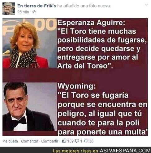View the 30 shares count
Screen dimensions: 151x153
coord(91,141)
